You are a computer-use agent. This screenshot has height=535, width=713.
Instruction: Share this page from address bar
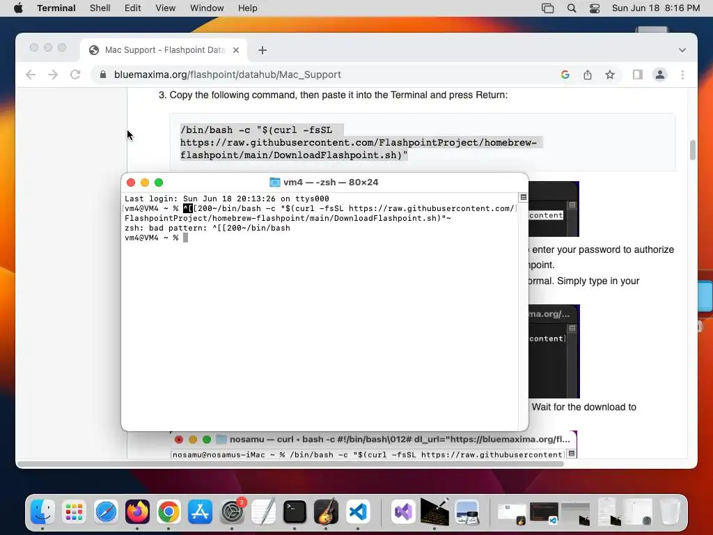click(588, 75)
